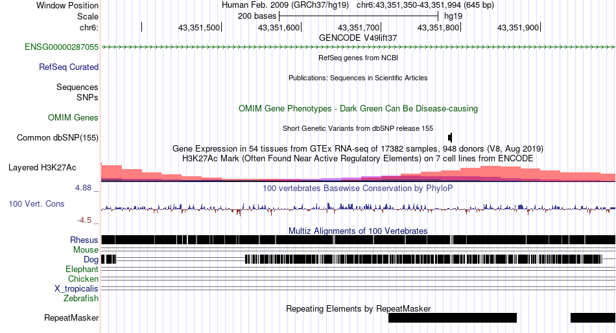Click the 100 Vert. Cons label

[36, 204]
